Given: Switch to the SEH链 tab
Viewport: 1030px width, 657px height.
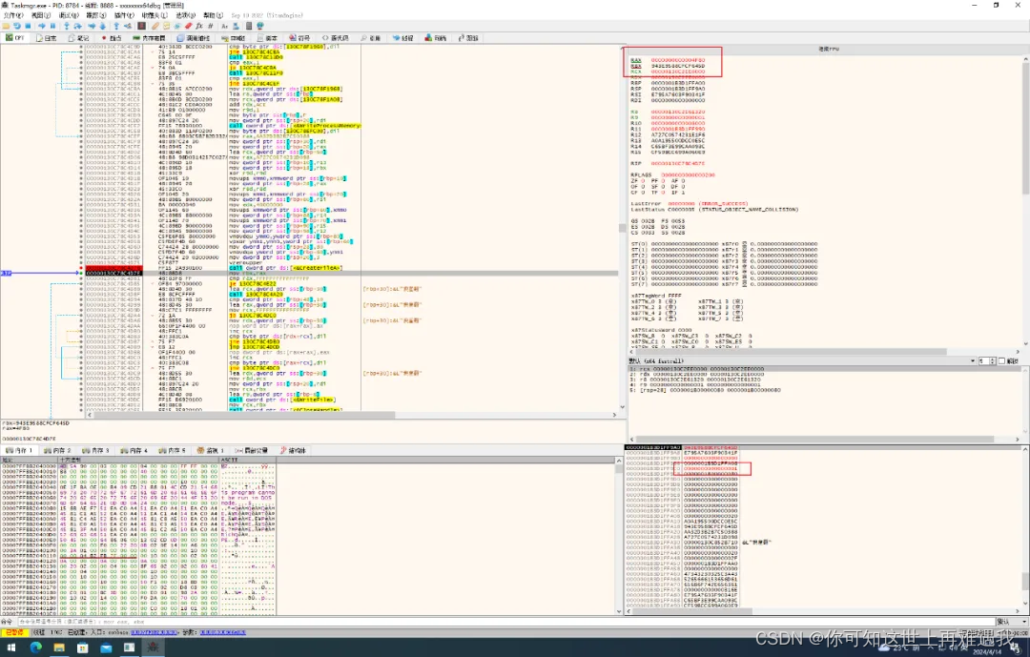Looking at the screenshot, I should pos(234,38).
